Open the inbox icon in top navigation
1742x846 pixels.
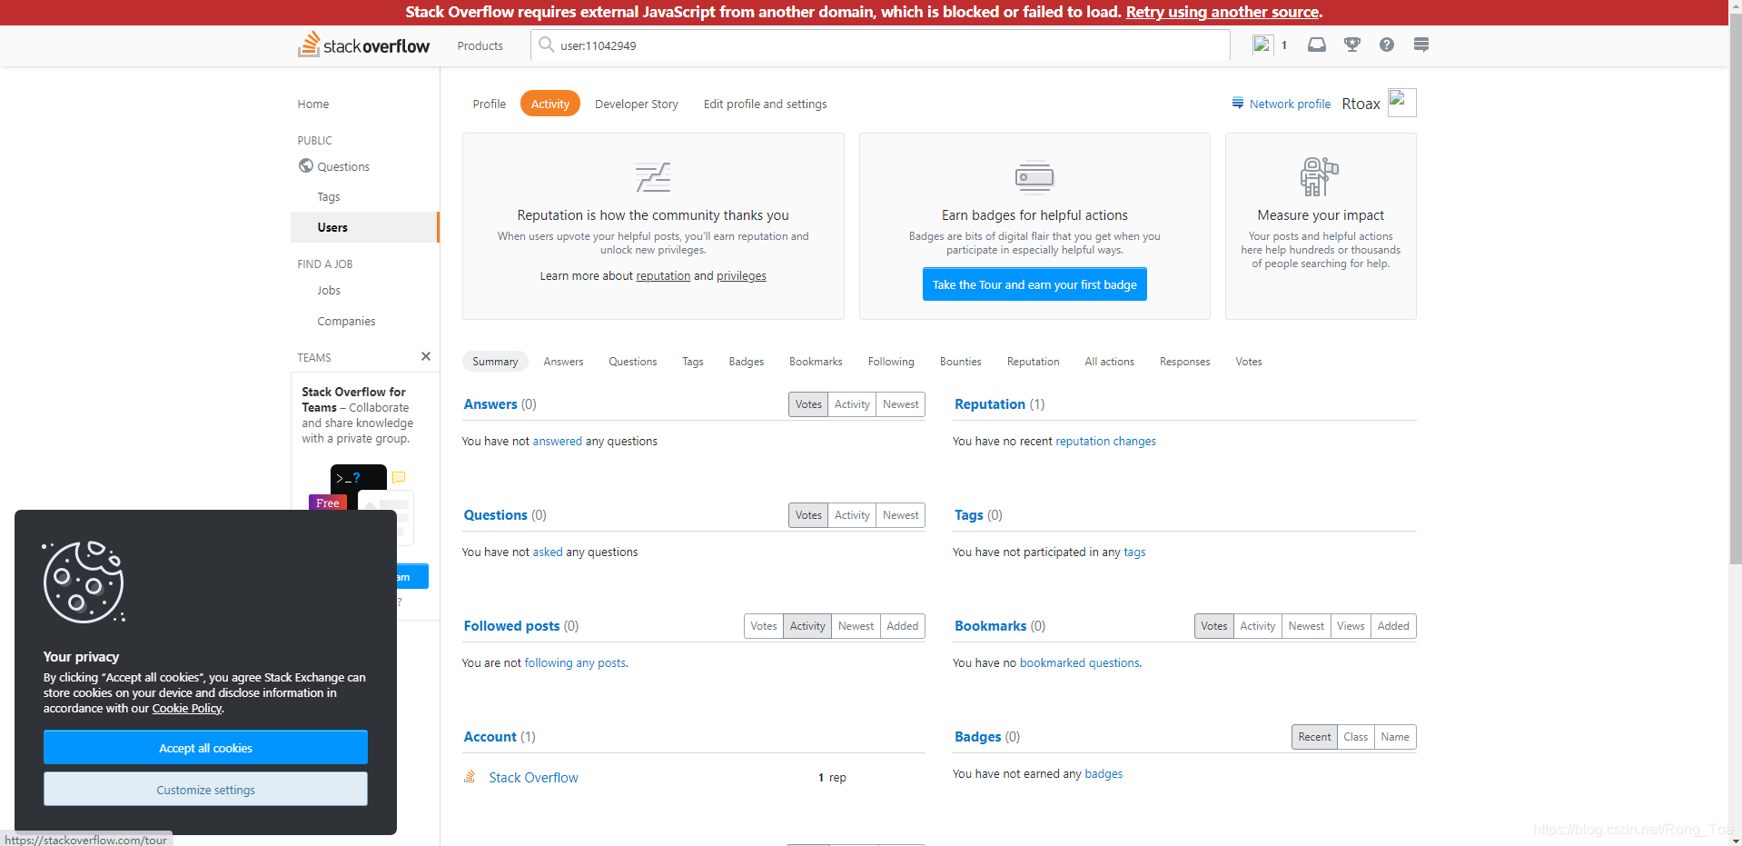[x=1316, y=45]
